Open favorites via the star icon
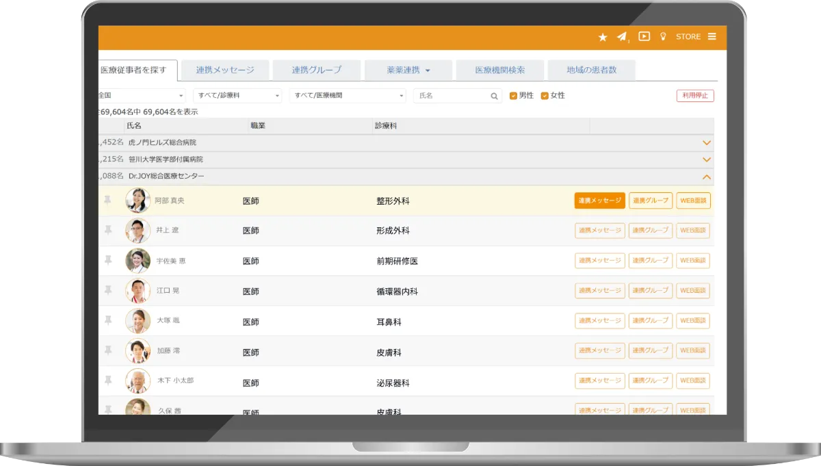This screenshot has height=466, width=821. pos(603,37)
